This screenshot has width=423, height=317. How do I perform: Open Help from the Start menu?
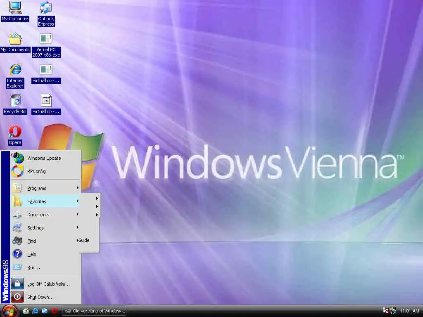click(x=45, y=254)
